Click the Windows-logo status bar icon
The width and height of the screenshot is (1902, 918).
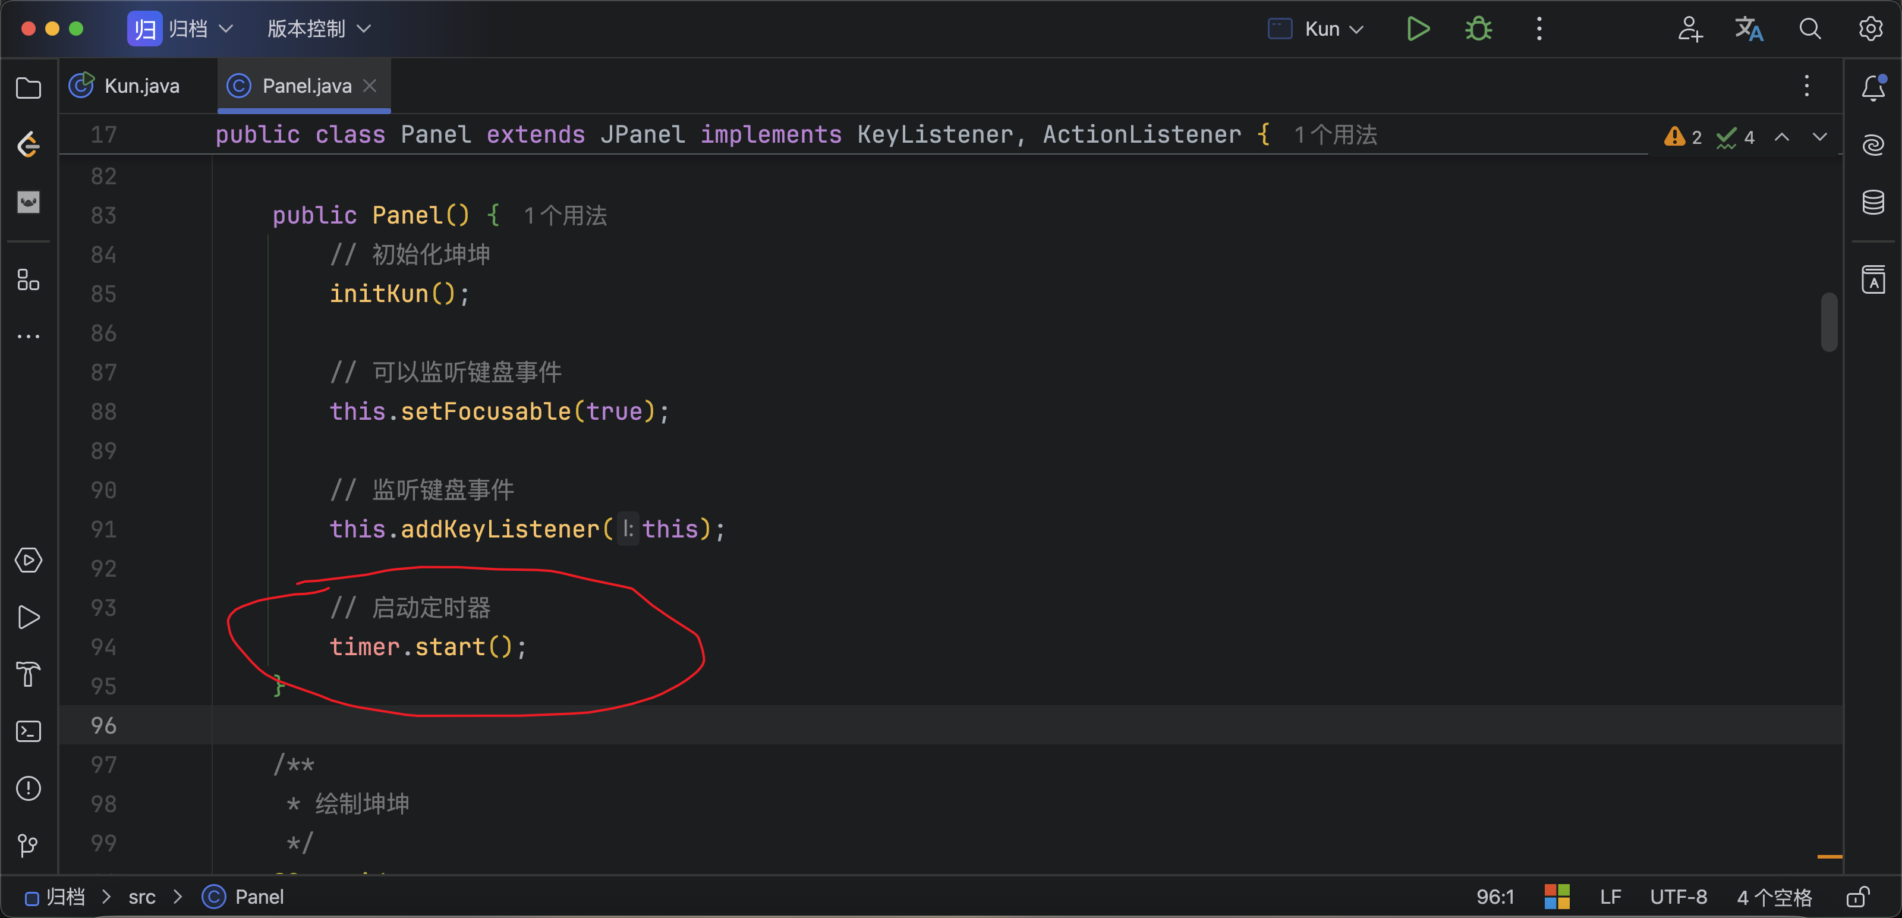tap(1557, 897)
